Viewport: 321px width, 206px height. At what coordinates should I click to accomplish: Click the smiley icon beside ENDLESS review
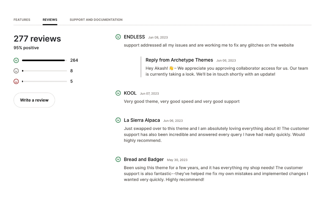pos(118,37)
